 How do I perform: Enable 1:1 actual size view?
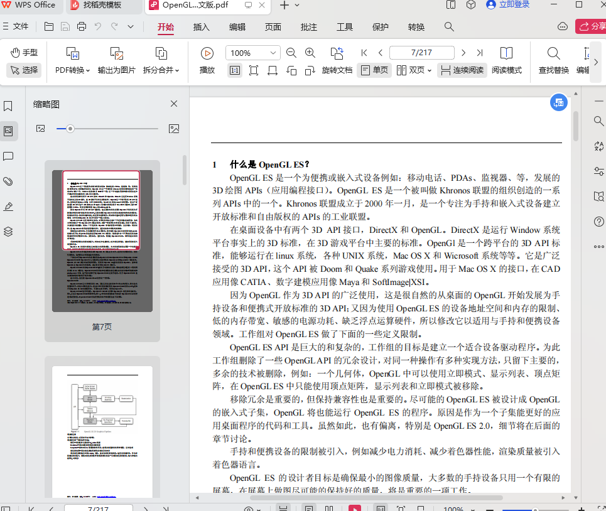coord(234,70)
